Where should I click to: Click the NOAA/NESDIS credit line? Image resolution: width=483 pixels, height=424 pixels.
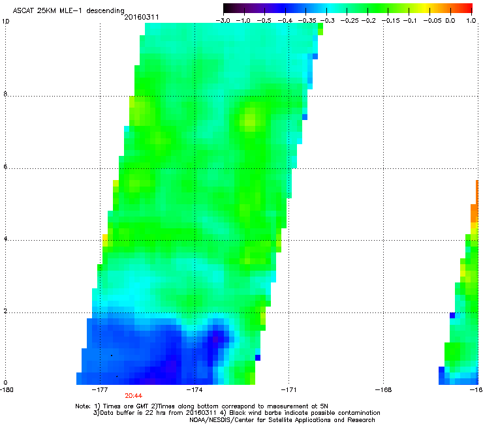click(282, 420)
